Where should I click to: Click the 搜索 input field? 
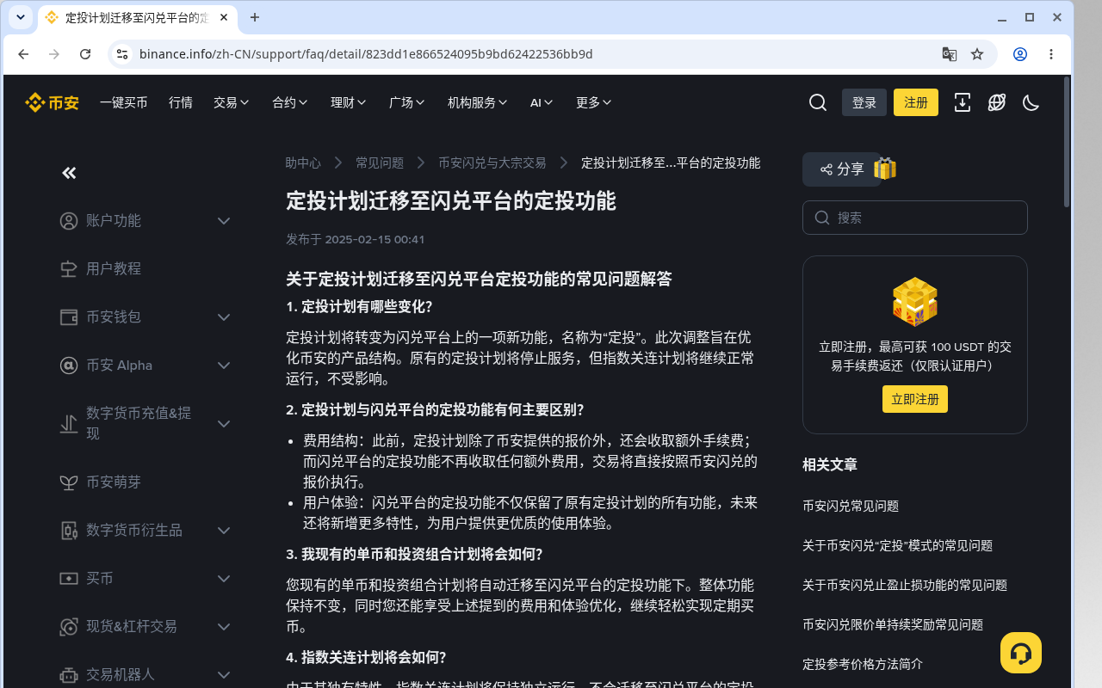pyautogui.click(x=915, y=218)
